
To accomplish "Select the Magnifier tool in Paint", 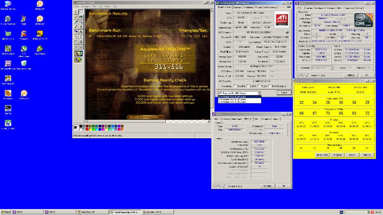I will [x=81, y=22].
